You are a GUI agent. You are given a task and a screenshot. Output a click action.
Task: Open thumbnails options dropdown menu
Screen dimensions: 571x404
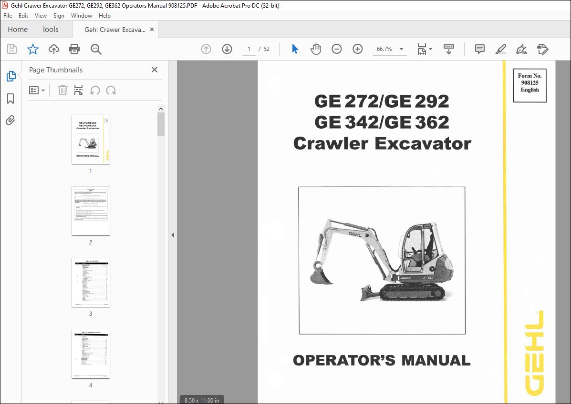coord(37,90)
